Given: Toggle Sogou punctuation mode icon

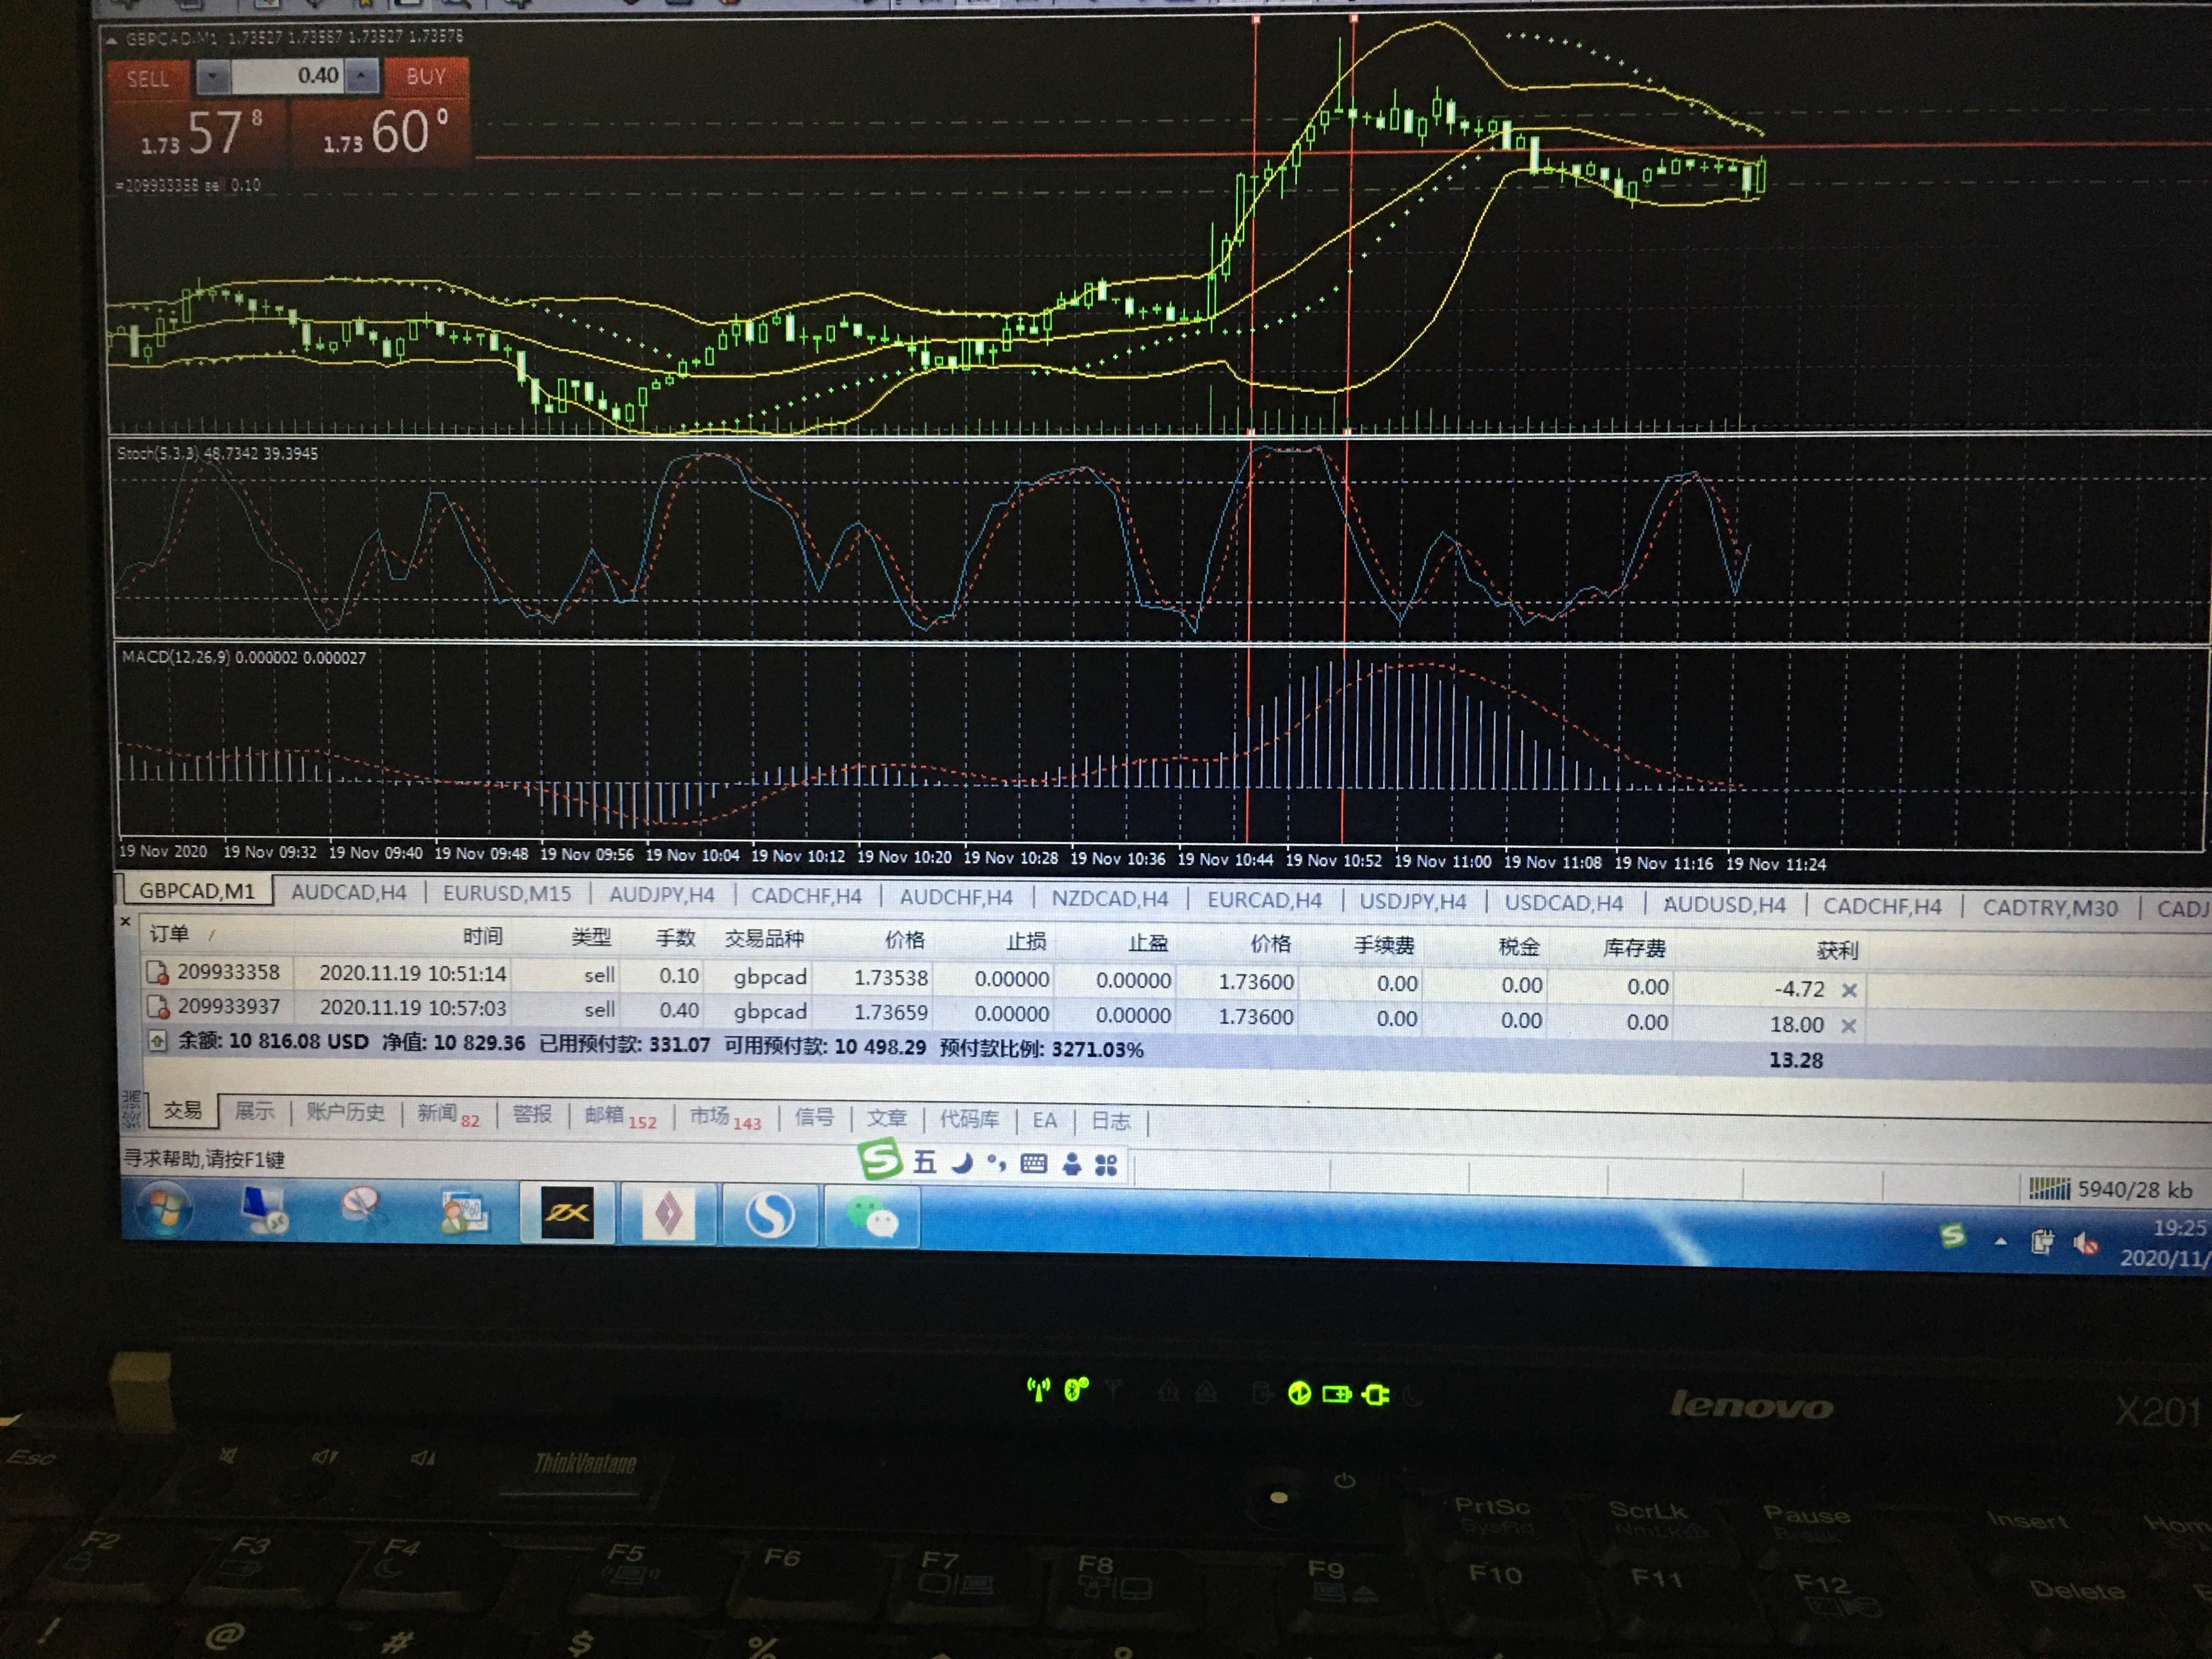Looking at the screenshot, I should (x=996, y=1163).
